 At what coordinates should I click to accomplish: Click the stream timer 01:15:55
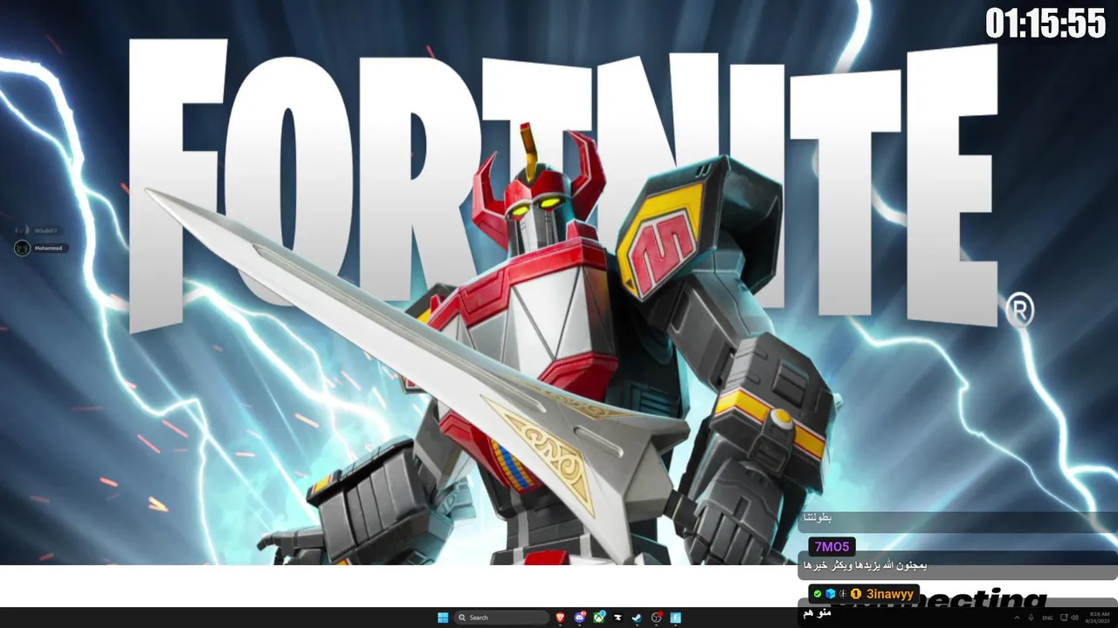(x=1046, y=24)
